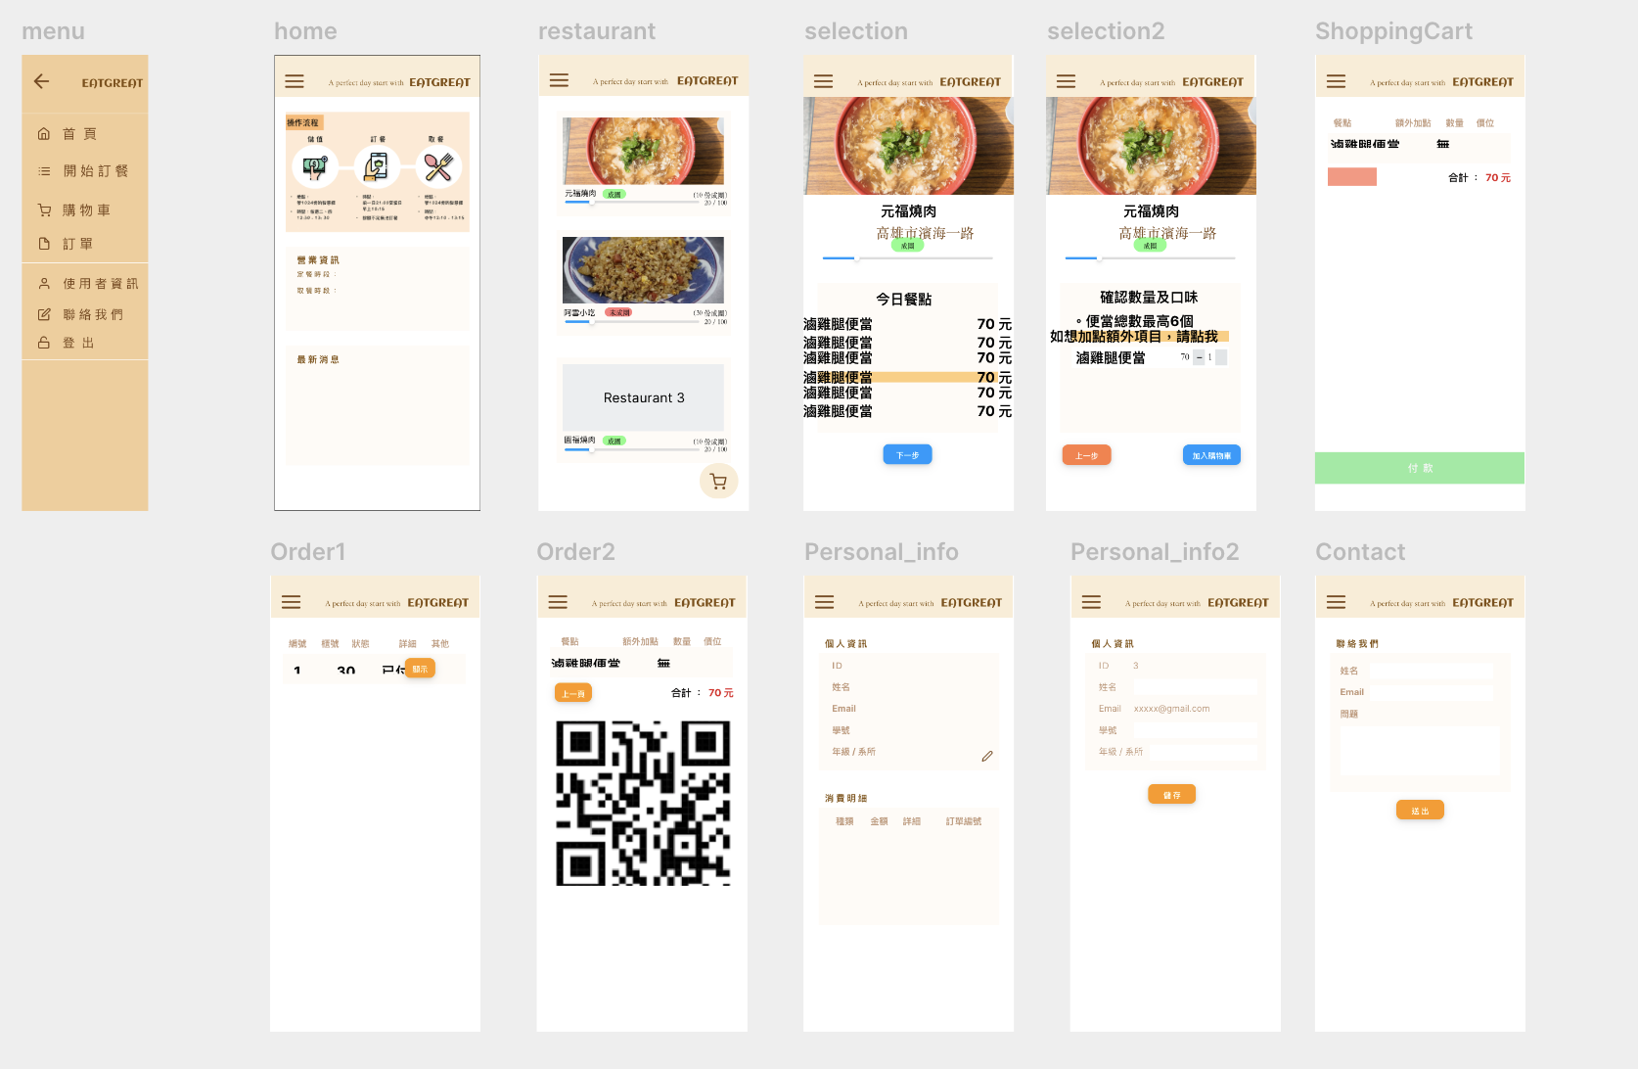Click the 儲值 wallet step icon on home

pyautogui.click(x=315, y=167)
